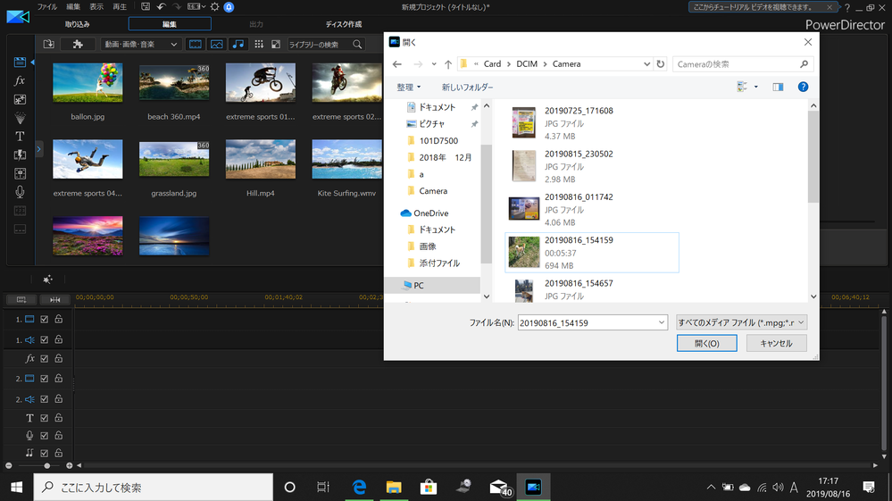Select the ballon.jpg thumbnail
The height and width of the screenshot is (501, 892).
tap(88, 82)
